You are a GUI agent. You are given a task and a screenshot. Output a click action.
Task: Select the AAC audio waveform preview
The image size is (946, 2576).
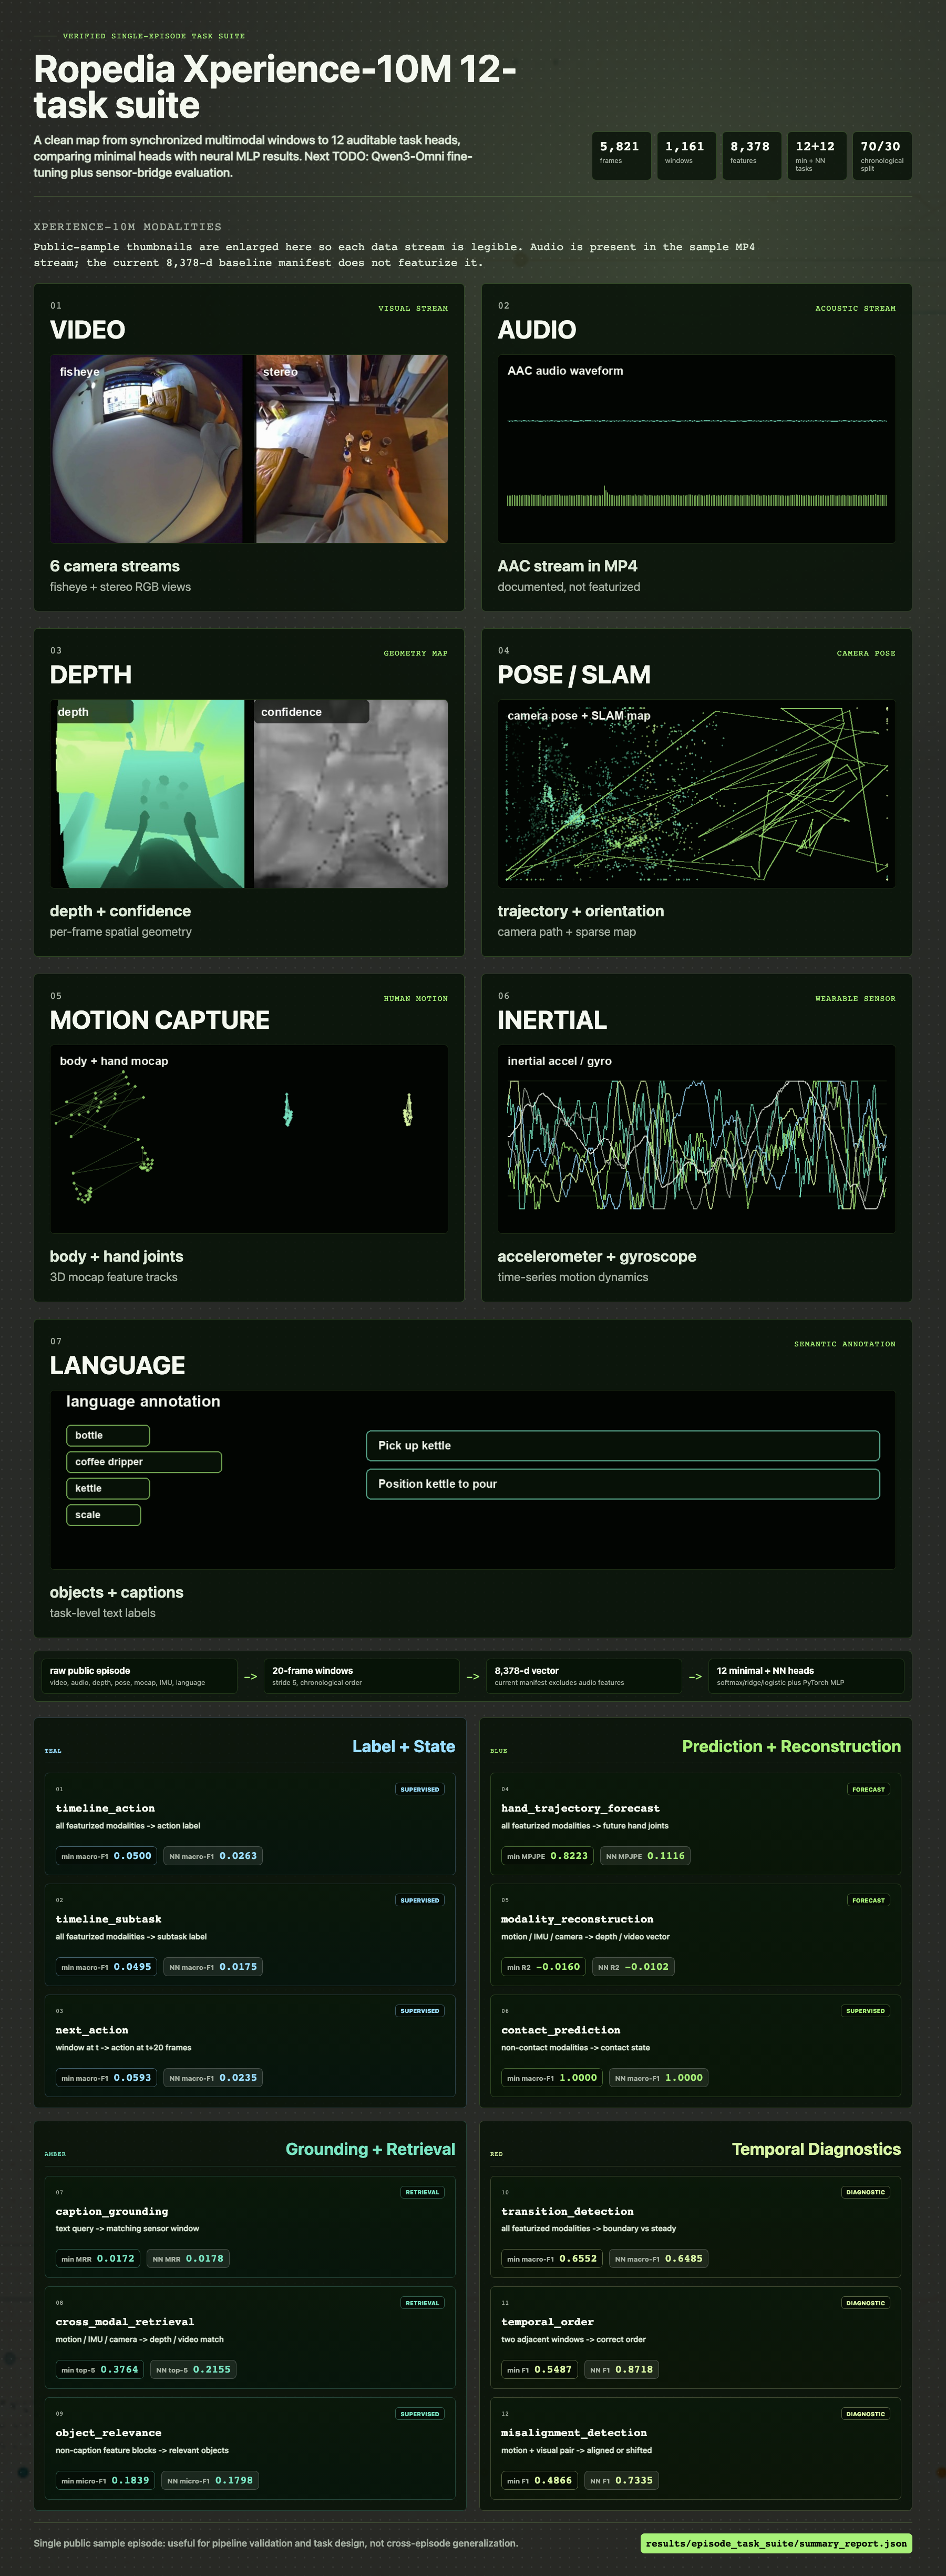(696, 449)
